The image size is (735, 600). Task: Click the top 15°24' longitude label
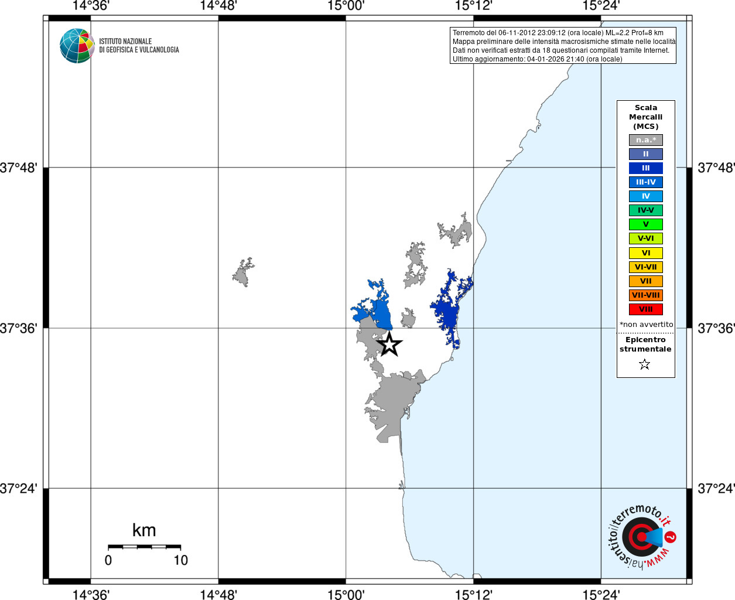[601, 6]
